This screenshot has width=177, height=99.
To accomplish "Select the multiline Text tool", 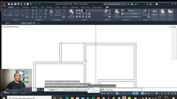I will (51, 12).
